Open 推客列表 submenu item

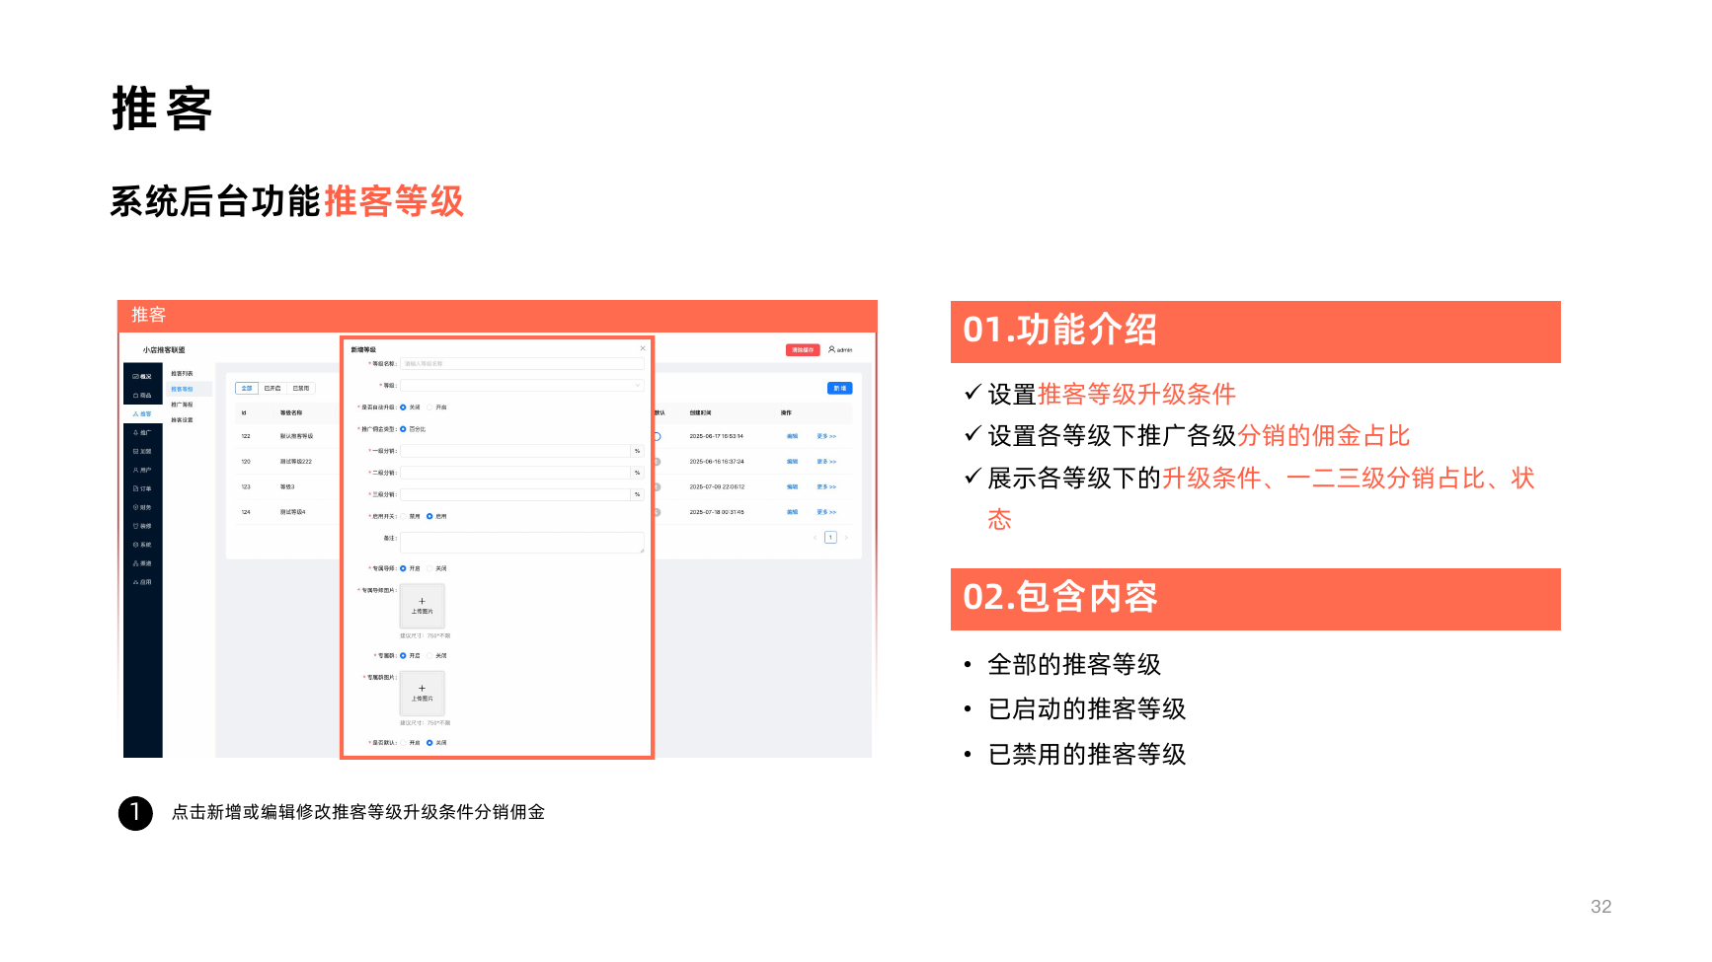point(183,374)
